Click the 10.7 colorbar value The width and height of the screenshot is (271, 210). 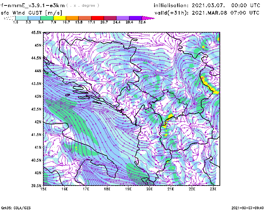click(x=66, y=22)
